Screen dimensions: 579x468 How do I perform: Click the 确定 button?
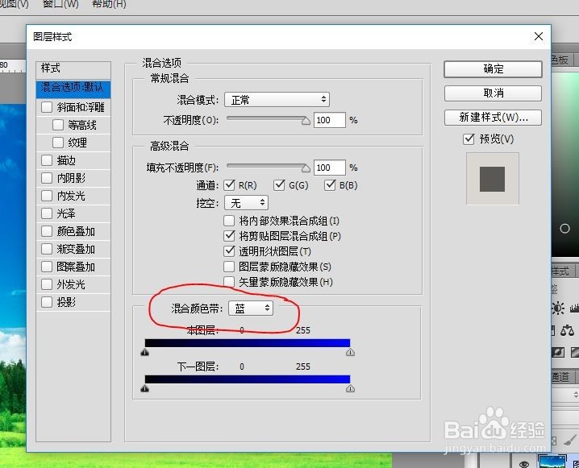[x=493, y=69]
